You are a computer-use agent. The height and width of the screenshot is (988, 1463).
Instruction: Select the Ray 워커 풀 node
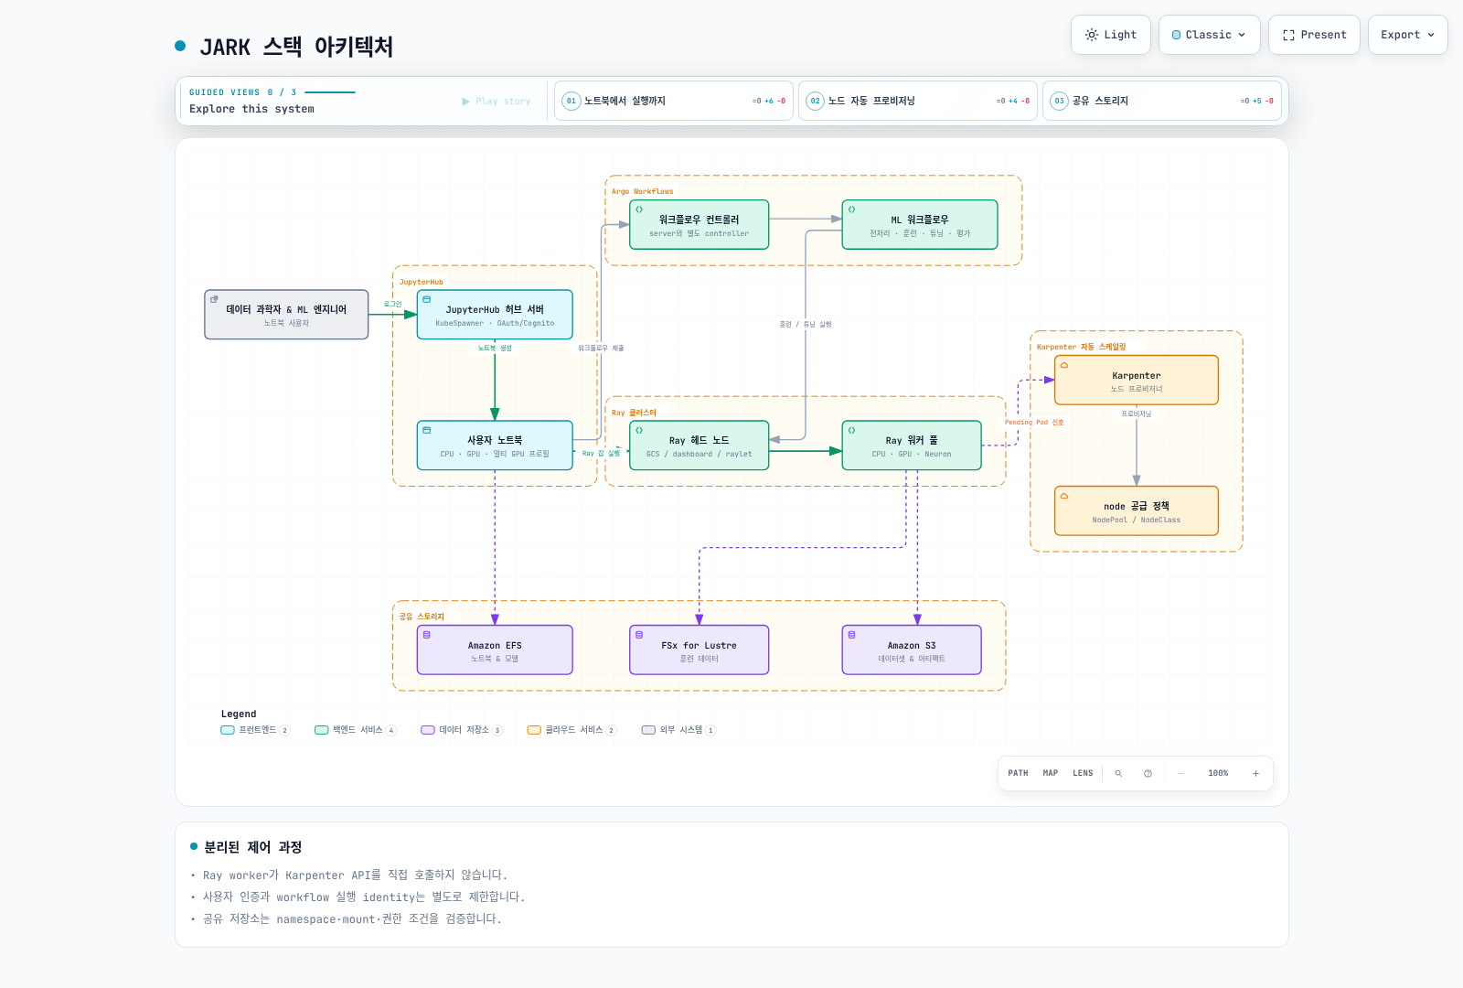[912, 446]
